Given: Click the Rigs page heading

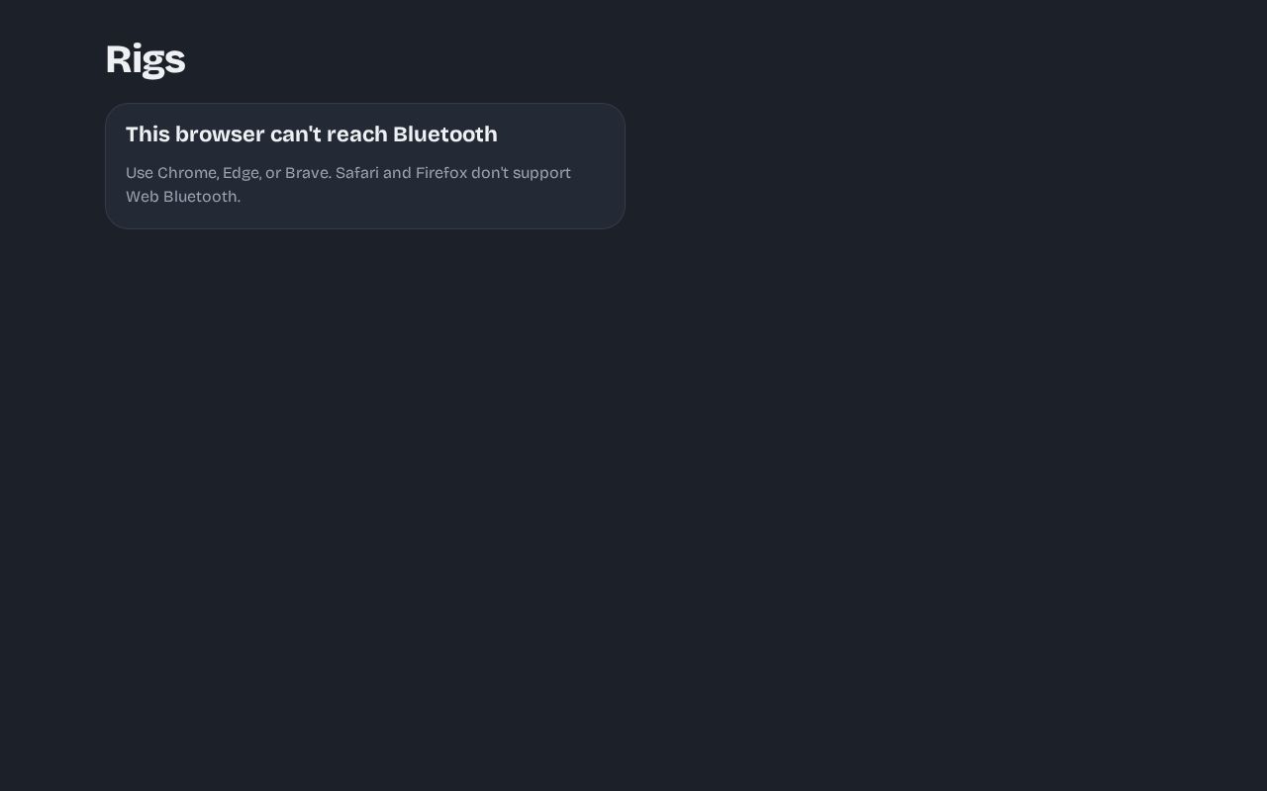Looking at the screenshot, I should 145,59.
